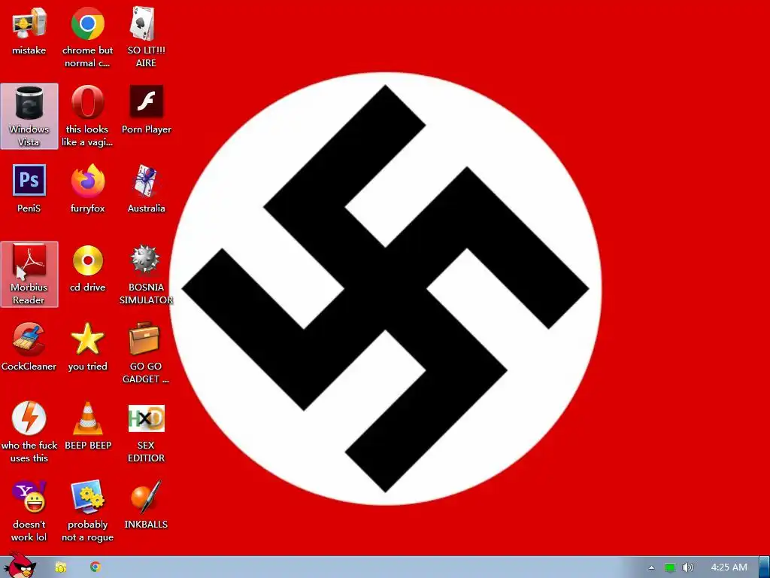Image resolution: width=770 pixels, height=578 pixels.
Task: Click the 4:25 AM taskbar clock
Action: [x=729, y=567]
